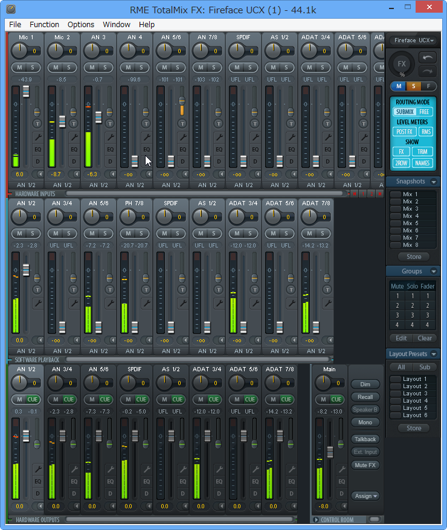Toggle CUE on hardware output AN 3/4
The width and height of the screenshot is (447, 530).
click(x=69, y=400)
